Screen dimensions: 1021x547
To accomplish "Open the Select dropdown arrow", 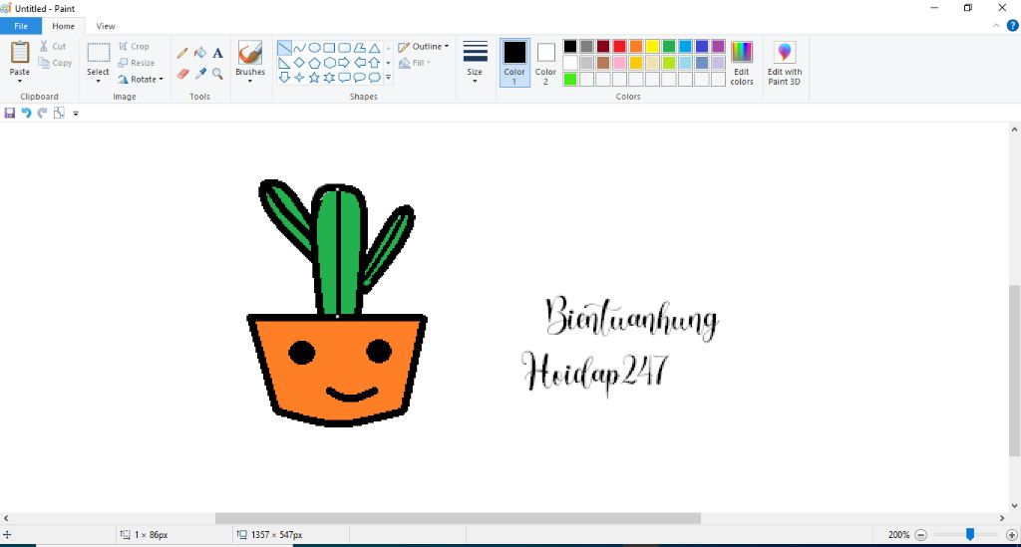I will 99,82.
